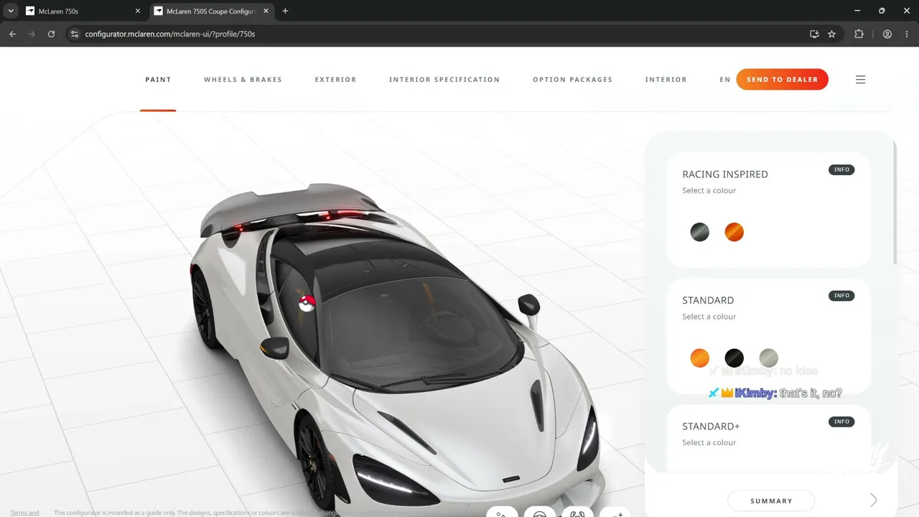Open the OPTION PACKAGES section
919x517 pixels.
pos(572,80)
